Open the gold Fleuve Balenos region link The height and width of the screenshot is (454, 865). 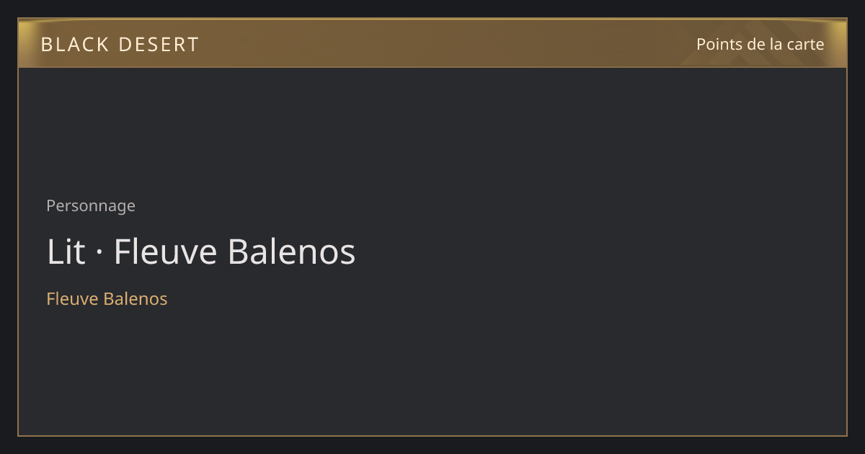coord(107,298)
